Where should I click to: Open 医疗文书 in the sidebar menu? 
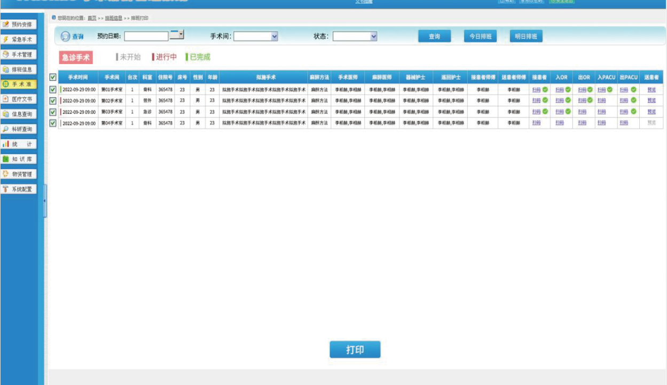pos(21,99)
